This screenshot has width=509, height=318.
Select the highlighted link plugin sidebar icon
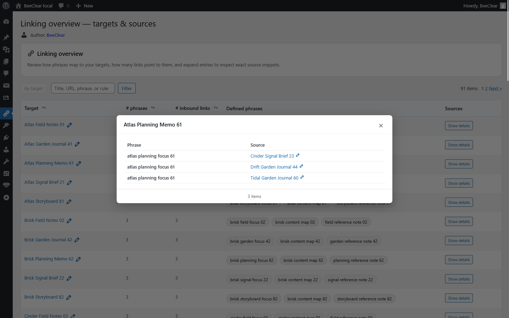[x=6, y=113]
